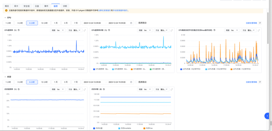This screenshot has height=131, width=272.
Task: Maximize the CPU每核系统平均负载 chart
Action: point(259,30)
